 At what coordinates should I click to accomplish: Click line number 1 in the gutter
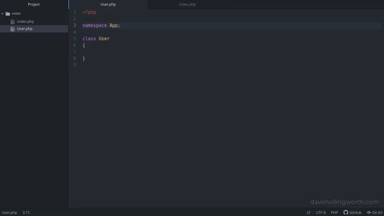click(74, 12)
